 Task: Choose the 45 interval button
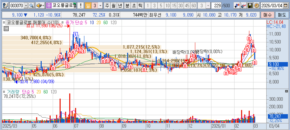click(x=187, y=6)
